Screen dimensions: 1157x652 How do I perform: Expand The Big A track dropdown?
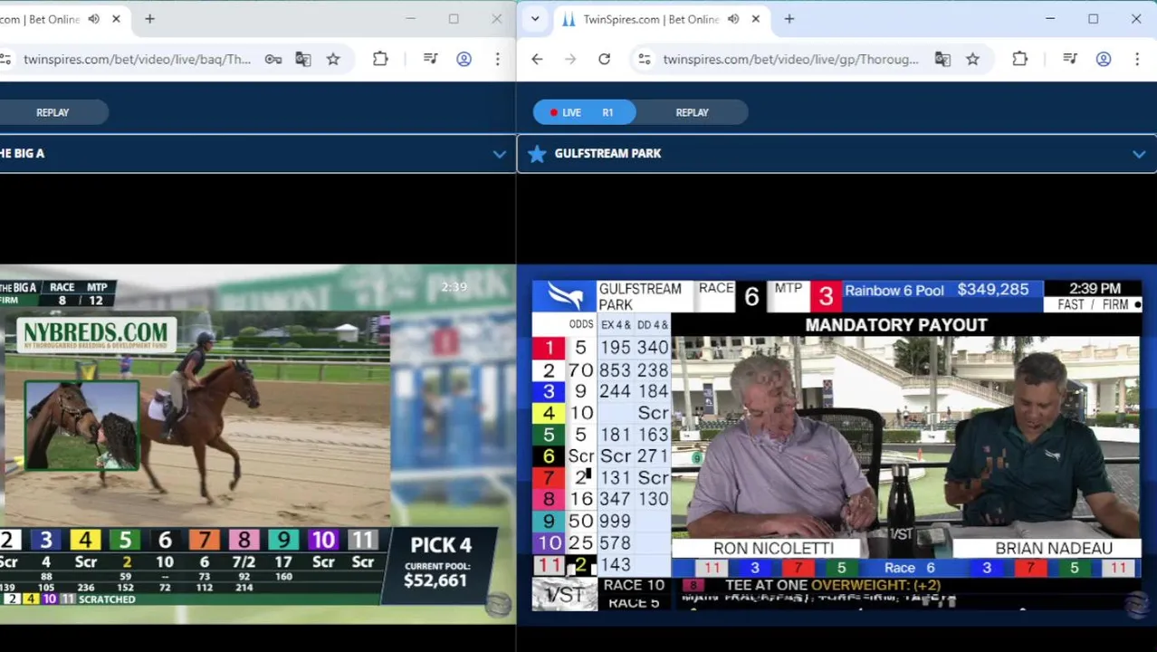click(x=499, y=154)
